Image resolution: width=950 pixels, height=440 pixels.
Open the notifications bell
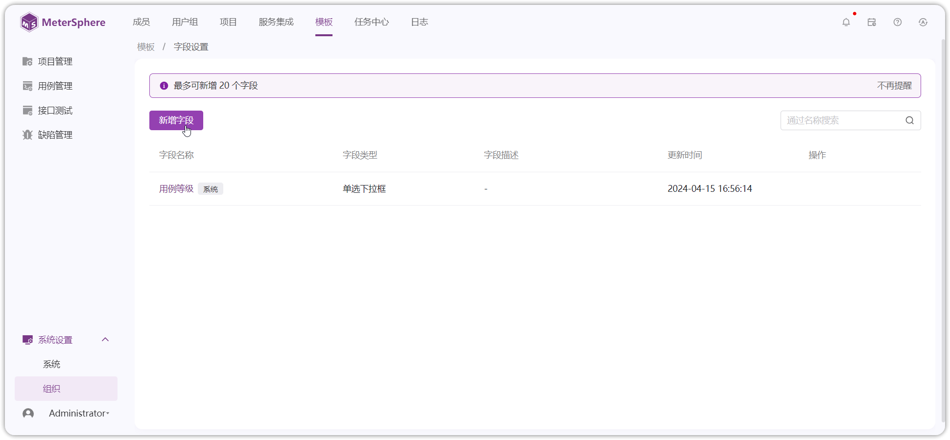click(846, 22)
